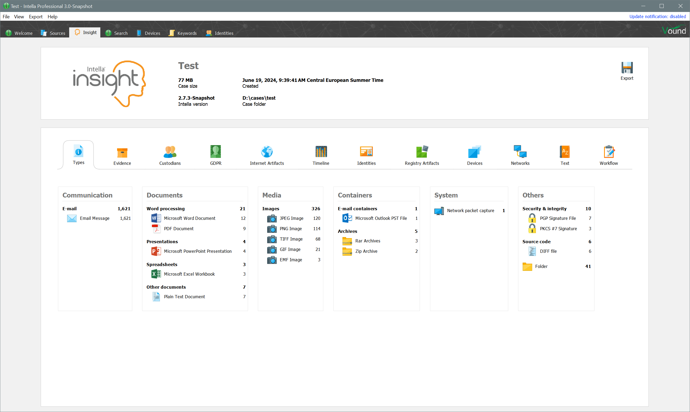The height and width of the screenshot is (412, 690).
Task: Open the Timeline chart icon
Action: point(321,152)
